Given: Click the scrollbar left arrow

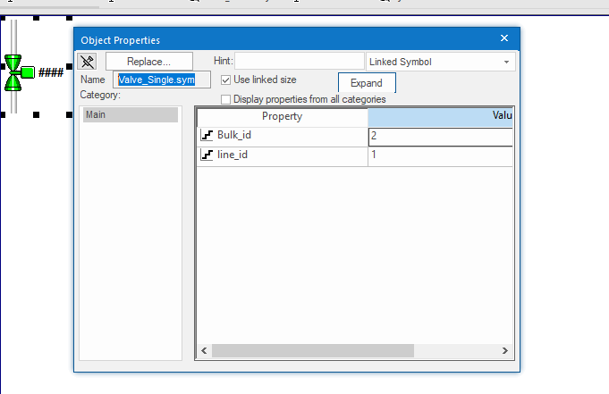Looking at the screenshot, I should (204, 351).
